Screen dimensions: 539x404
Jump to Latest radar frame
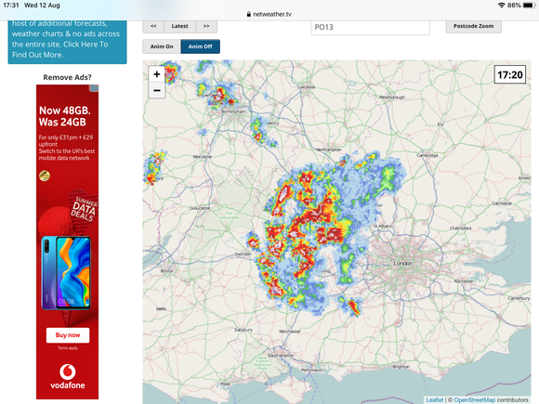click(179, 26)
